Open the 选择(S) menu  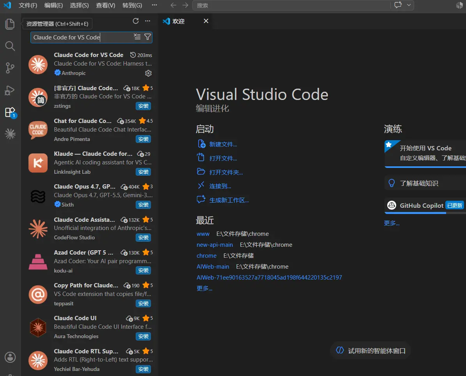[79, 5]
